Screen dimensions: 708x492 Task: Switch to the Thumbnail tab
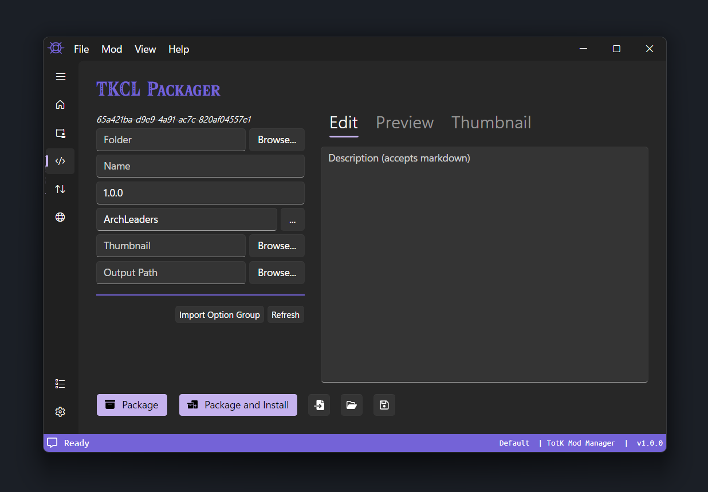[x=491, y=123]
